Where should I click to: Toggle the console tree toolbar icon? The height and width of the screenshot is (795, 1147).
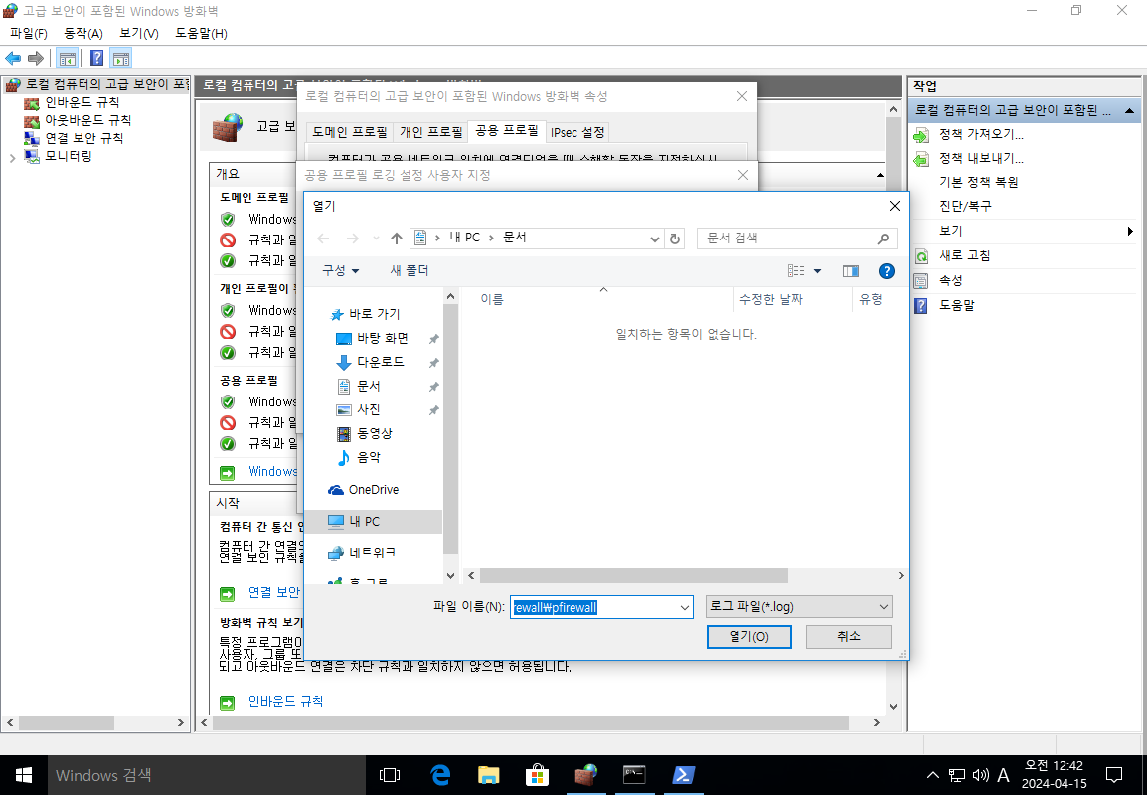[x=68, y=58]
